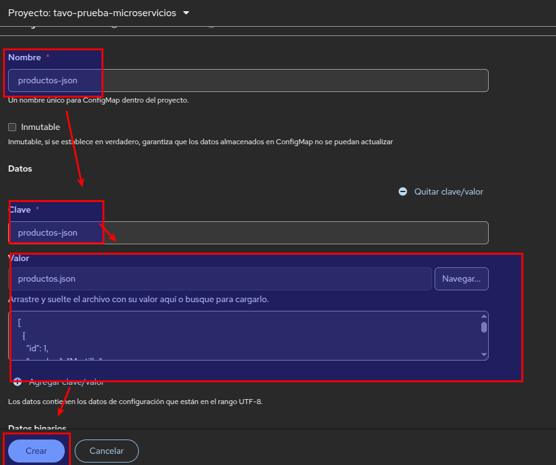Click the scrollbar thumb in the value textarea

pos(484,328)
